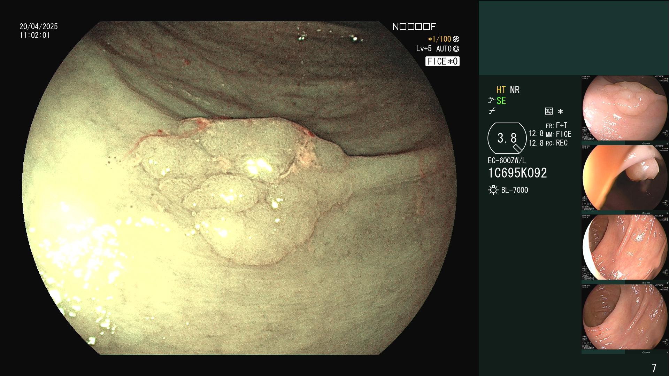Click the scope model EC-600ZW/L

click(x=507, y=160)
